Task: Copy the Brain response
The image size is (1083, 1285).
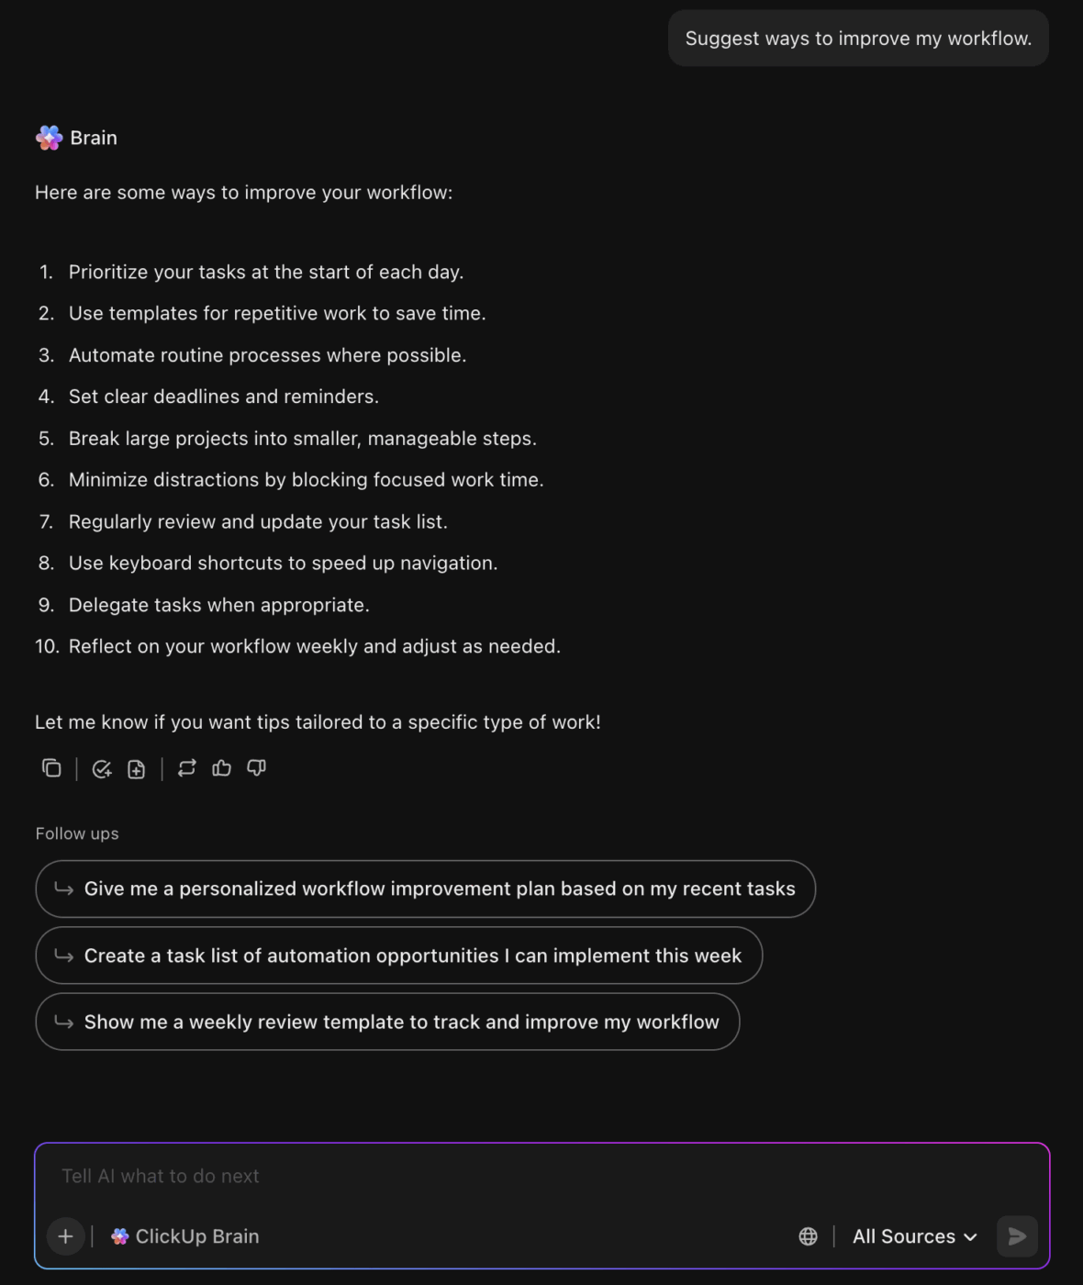Action: point(51,768)
